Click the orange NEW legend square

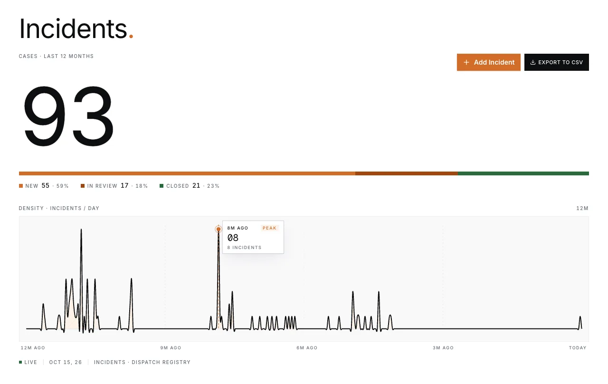pyautogui.click(x=21, y=186)
